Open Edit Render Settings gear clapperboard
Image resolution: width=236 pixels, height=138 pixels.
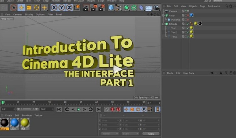click(x=101, y=8)
